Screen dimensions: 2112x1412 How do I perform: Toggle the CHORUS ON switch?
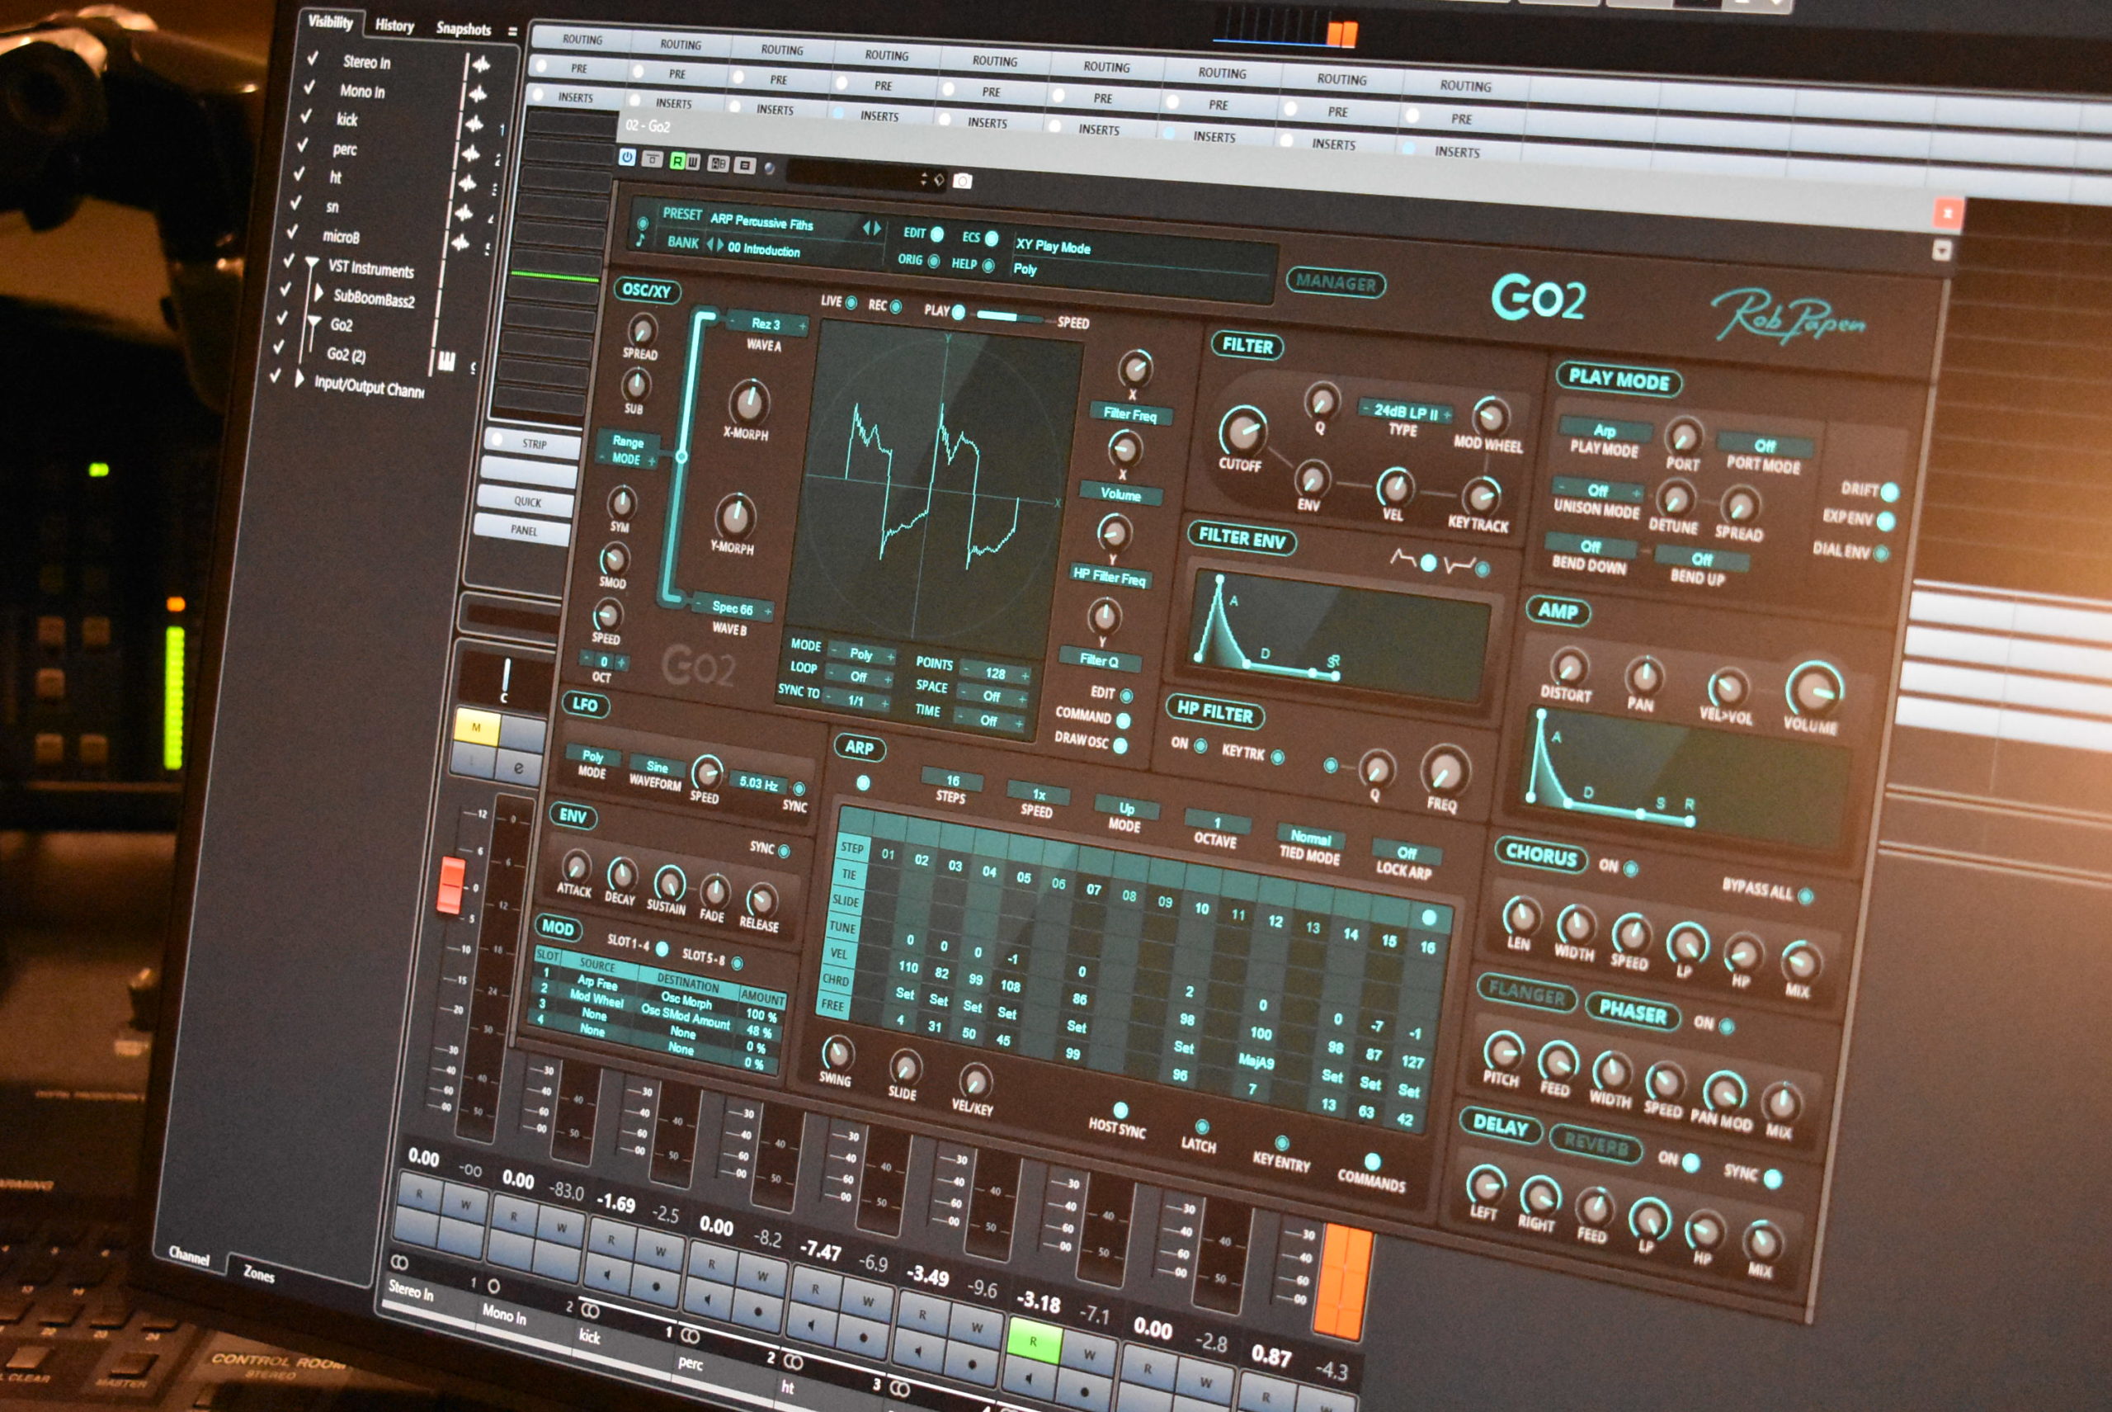(1630, 869)
